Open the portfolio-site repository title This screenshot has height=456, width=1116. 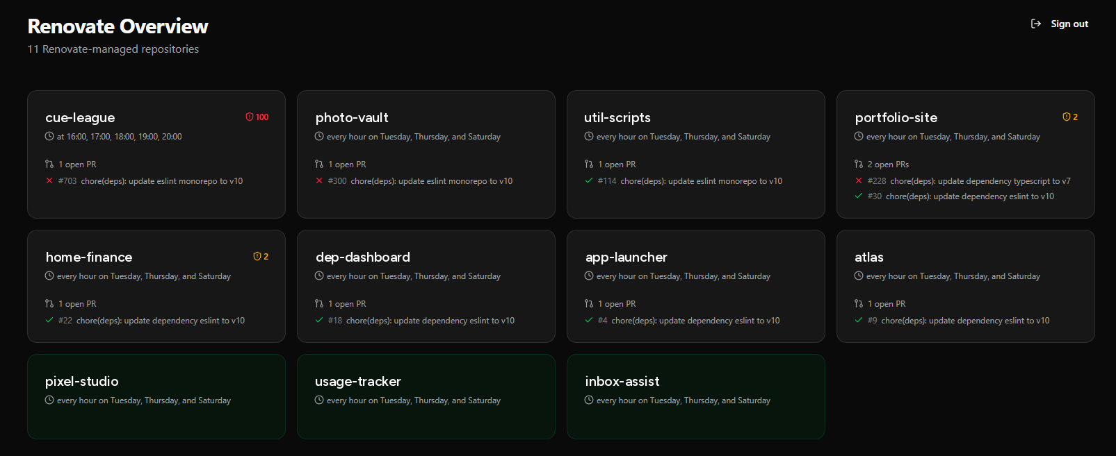(896, 117)
